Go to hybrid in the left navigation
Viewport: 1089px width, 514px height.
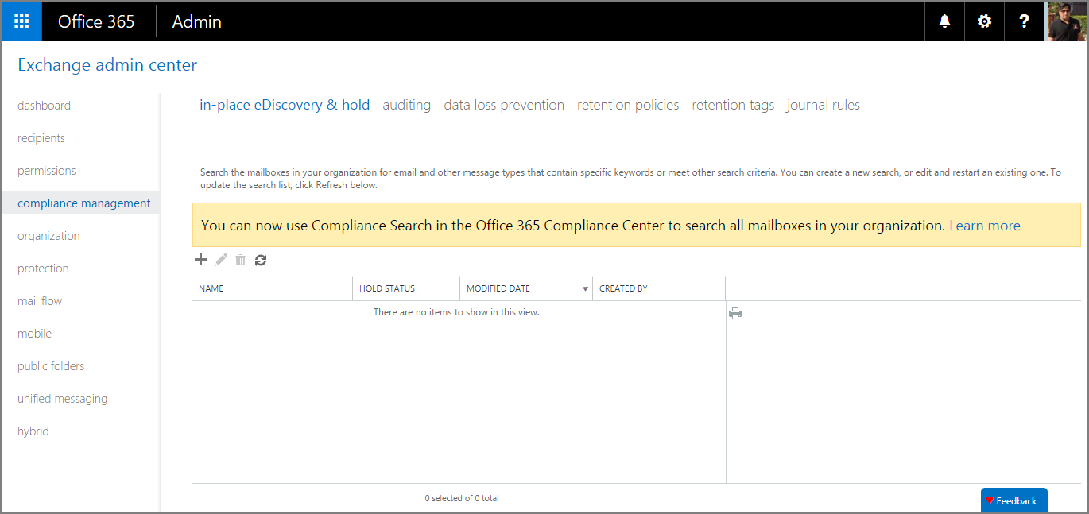click(33, 431)
